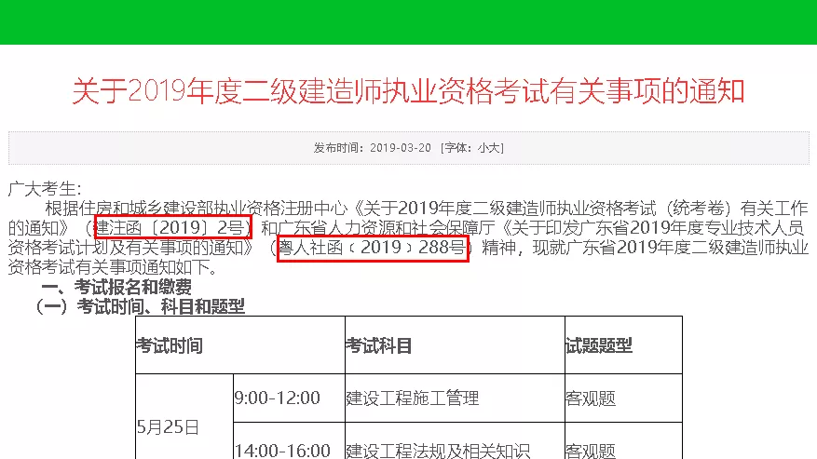
Task: Click the 字体 font size label
Action: click(x=456, y=148)
